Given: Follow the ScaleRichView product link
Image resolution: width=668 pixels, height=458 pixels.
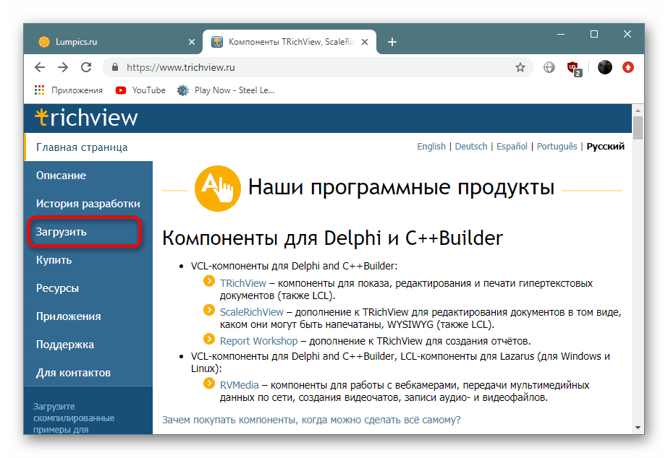Looking at the screenshot, I should pyautogui.click(x=251, y=312).
